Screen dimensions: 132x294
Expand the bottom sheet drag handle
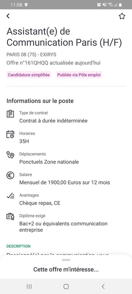(x=66, y=260)
